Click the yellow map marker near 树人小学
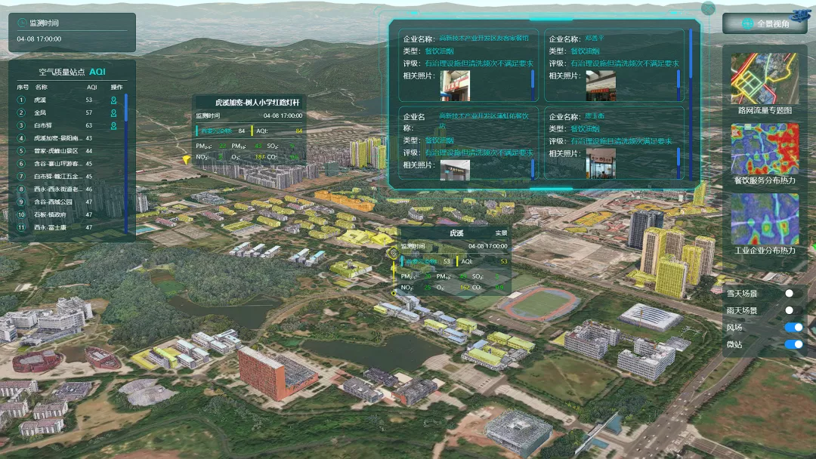 click(x=186, y=160)
